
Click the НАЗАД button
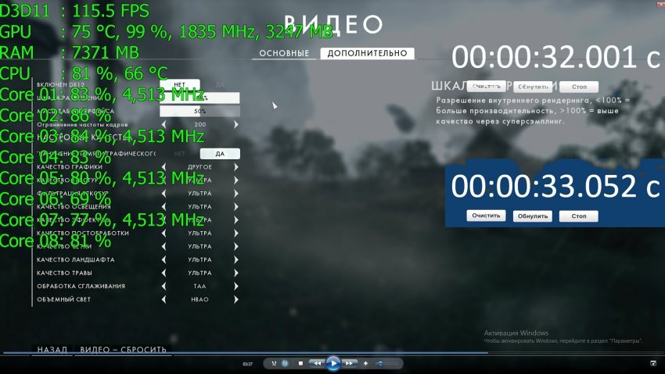(x=52, y=350)
